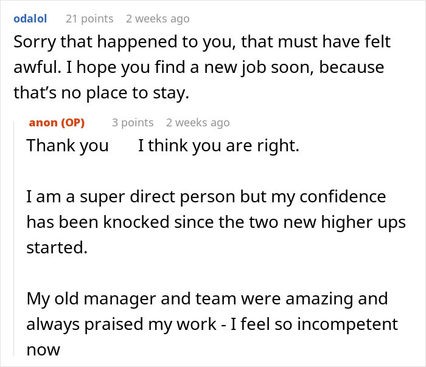Viewport: 426px width, 367px height.
Task: Click the line beginning 'awful. I hope'
Action: [x=198, y=67]
